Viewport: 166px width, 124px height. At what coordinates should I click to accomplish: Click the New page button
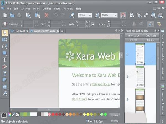[133, 35]
